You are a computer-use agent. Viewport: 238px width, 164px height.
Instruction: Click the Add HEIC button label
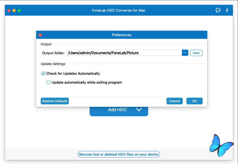(x=117, y=110)
